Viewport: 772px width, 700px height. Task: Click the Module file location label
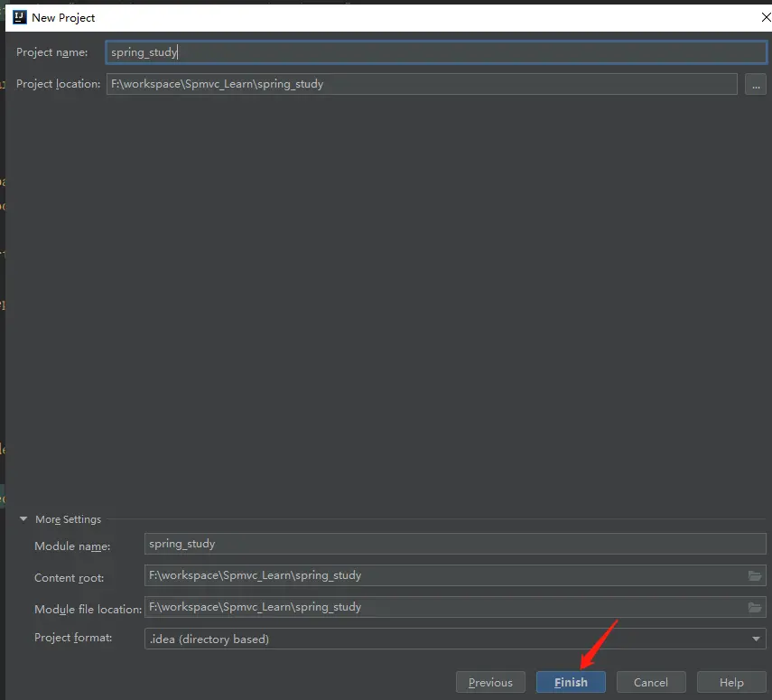click(88, 610)
